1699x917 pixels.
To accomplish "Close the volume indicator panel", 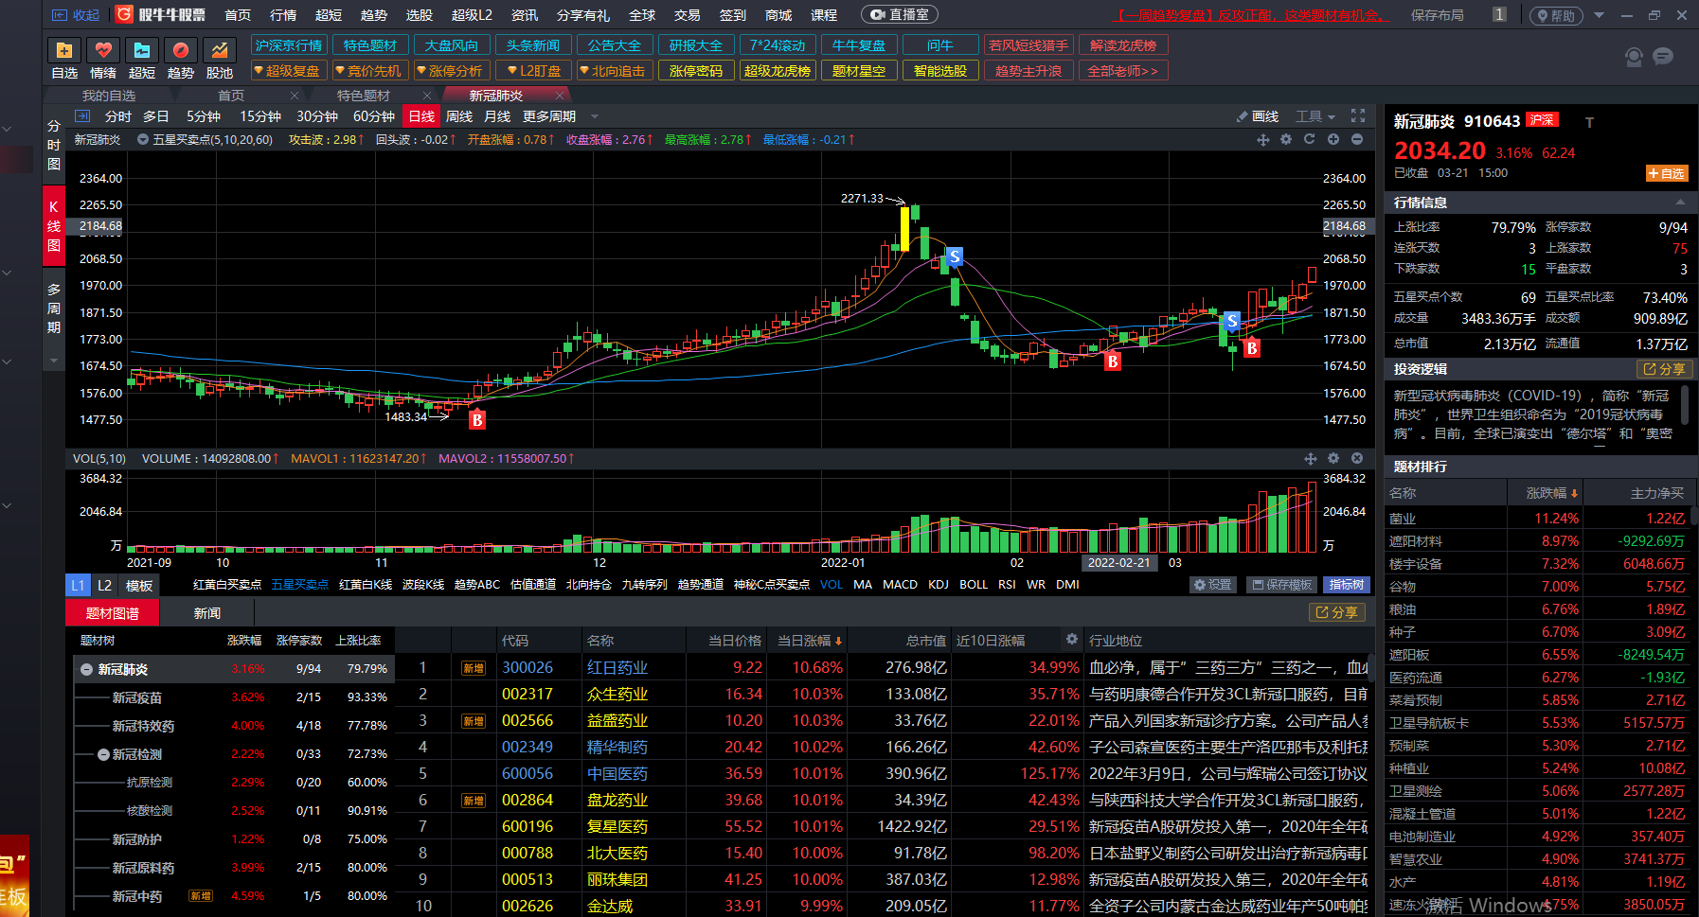I will (x=1357, y=458).
